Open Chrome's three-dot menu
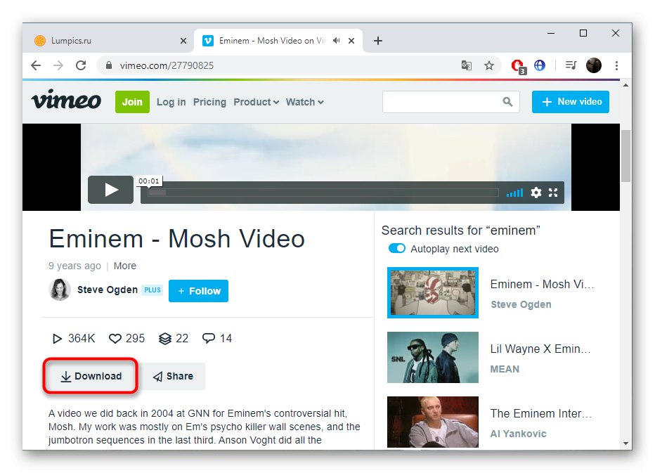Image resolution: width=655 pixels, height=473 pixels. pyautogui.click(x=616, y=65)
